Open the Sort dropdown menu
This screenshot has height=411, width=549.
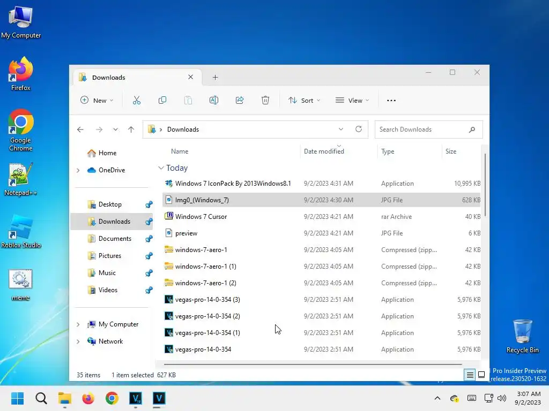coord(304,100)
